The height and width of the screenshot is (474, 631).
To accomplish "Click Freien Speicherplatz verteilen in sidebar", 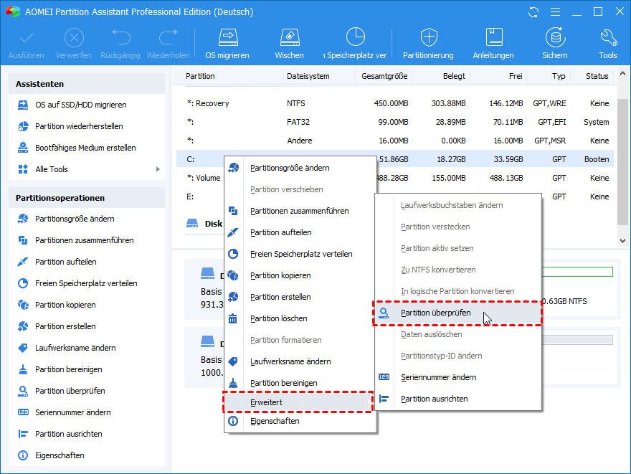I will [87, 283].
